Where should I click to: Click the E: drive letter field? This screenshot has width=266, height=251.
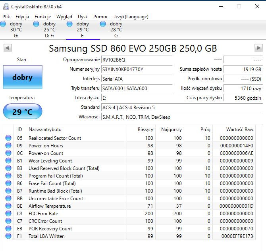click(x=137, y=98)
